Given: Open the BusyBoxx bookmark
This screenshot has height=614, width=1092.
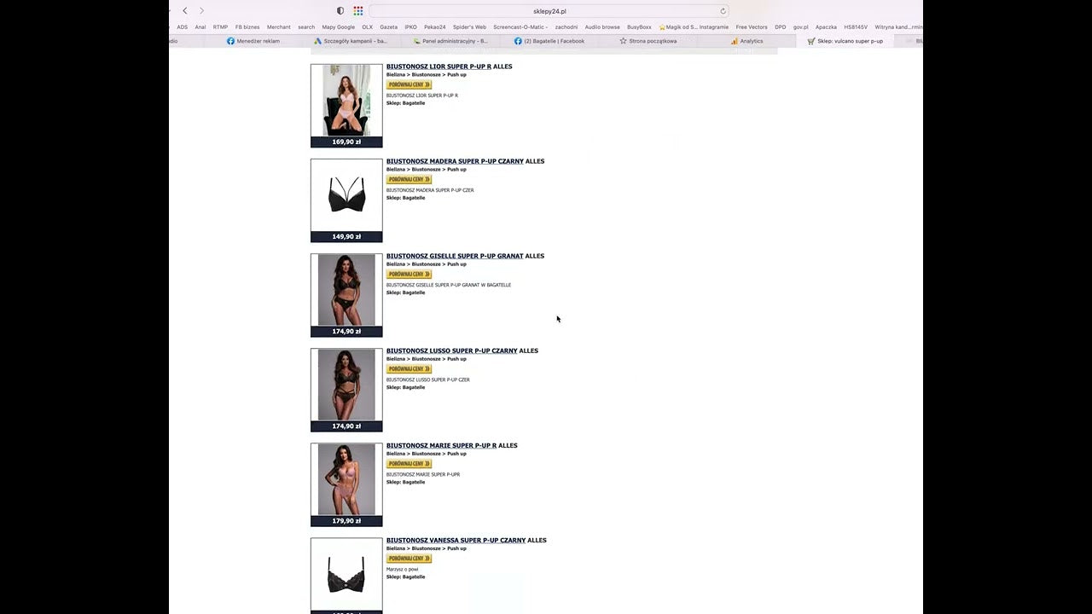Looking at the screenshot, I should tap(640, 27).
